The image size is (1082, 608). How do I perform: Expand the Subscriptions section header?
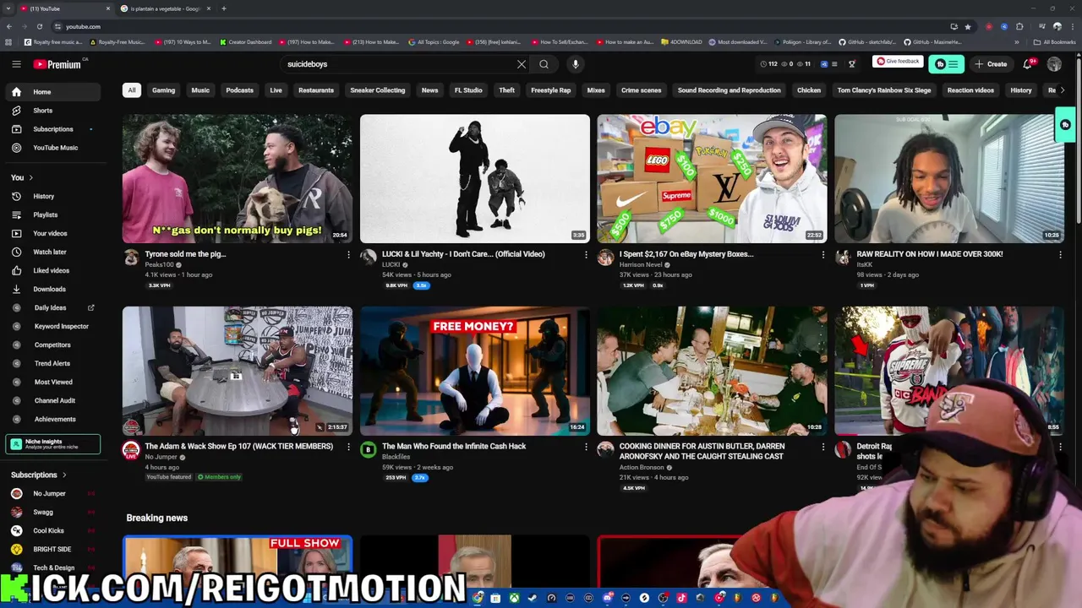pos(39,475)
